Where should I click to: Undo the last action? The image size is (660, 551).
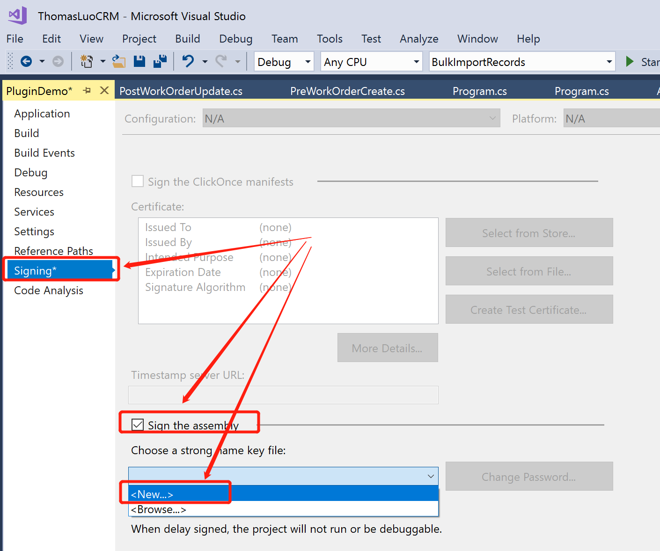tap(188, 61)
